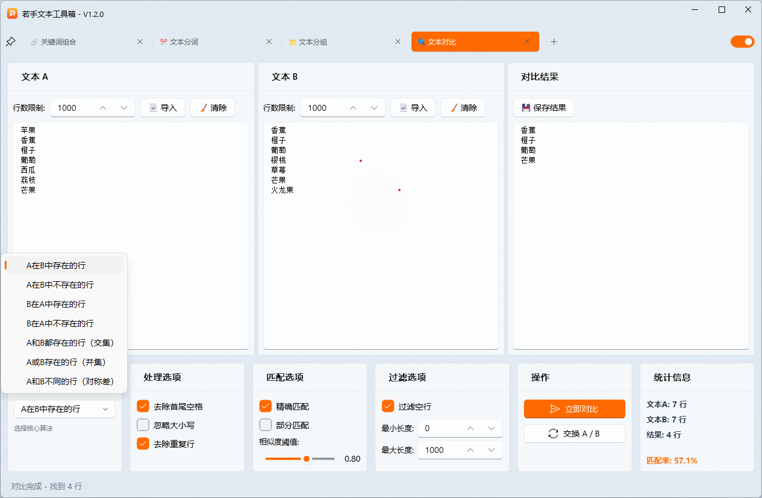Open the core algorithm dropdown showing A在B中存在的行
Screen dimensions: 762x498
(64, 409)
